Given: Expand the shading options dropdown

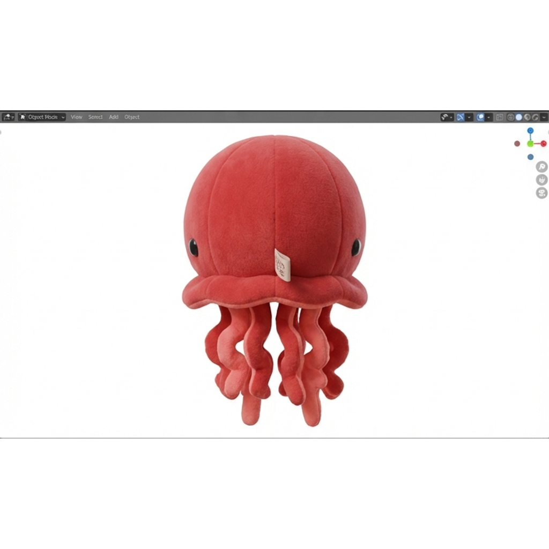Looking at the screenshot, I should [544, 117].
